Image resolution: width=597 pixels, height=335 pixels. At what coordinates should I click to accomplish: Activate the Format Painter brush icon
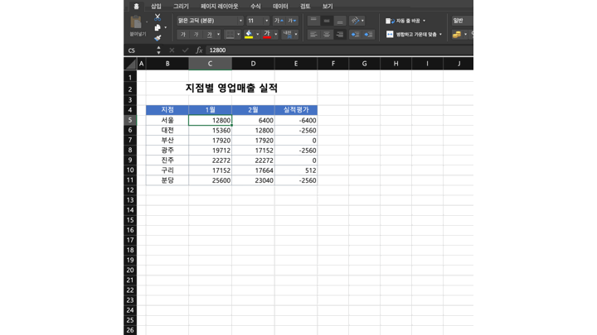pos(158,37)
